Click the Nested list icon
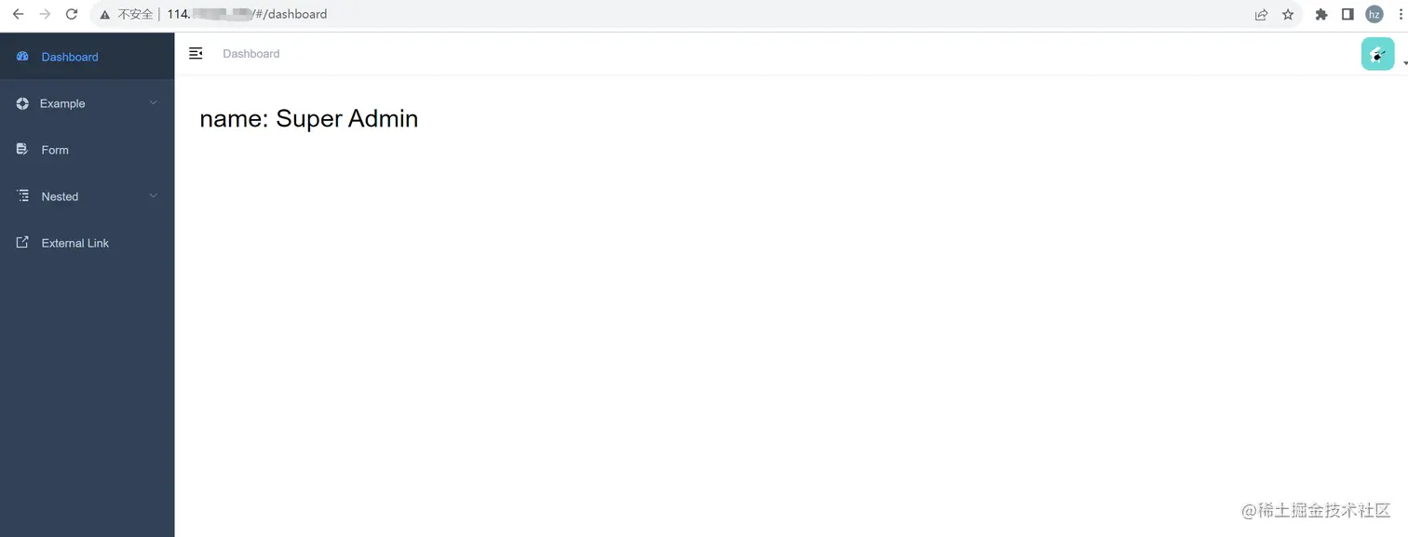This screenshot has width=1408, height=537. (22, 195)
